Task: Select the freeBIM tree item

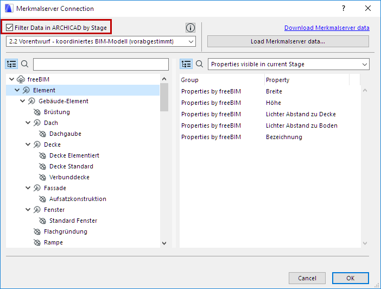Action: pos(39,79)
